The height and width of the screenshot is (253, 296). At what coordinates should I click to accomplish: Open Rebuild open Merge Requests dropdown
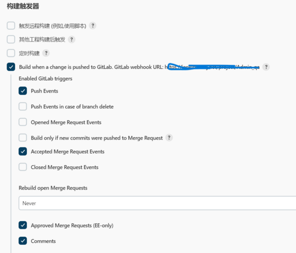157,203
